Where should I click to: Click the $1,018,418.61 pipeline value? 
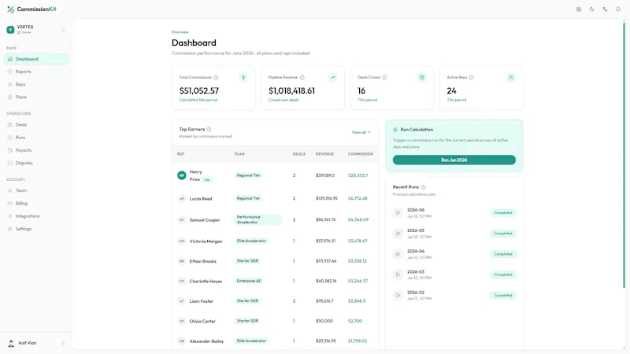click(291, 91)
